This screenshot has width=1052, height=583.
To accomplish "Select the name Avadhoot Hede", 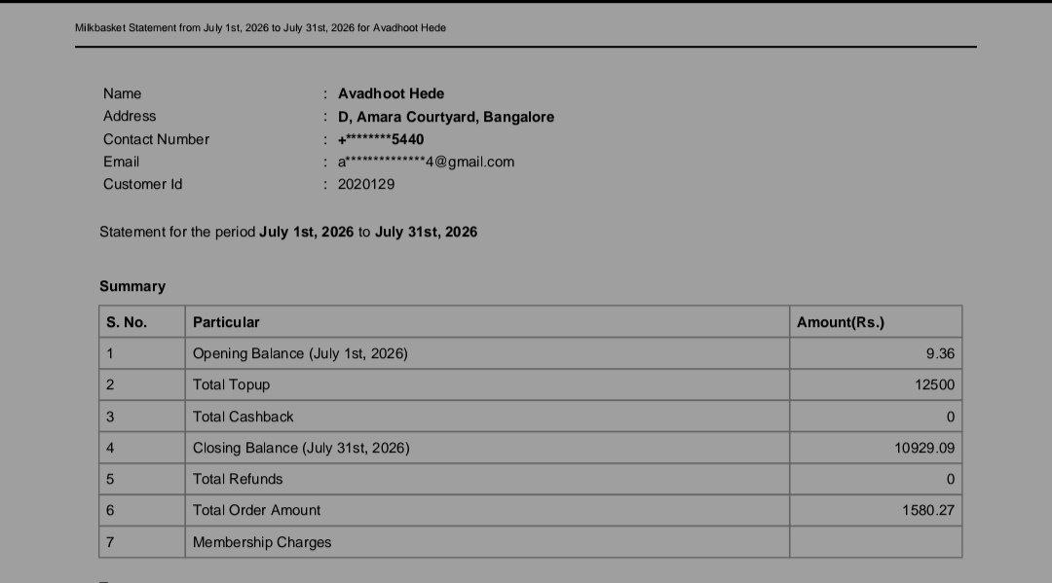I will pyautogui.click(x=392, y=93).
